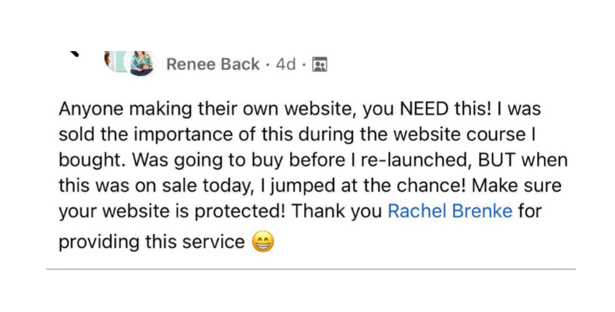Click the group audience icon beside 4d
The width and height of the screenshot is (615, 312).
coord(319,64)
